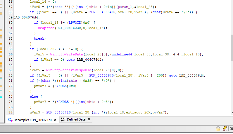The height and width of the screenshot is (134, 233).
Task: Toggle the scroll lock padlock icon
Action: click(x=218, y=129)
